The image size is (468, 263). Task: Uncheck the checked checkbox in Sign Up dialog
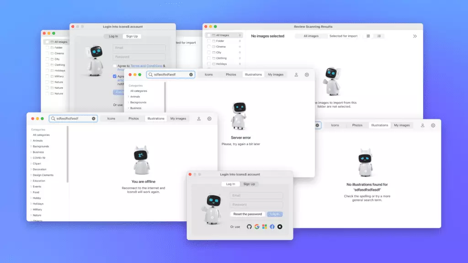point(115,76)
